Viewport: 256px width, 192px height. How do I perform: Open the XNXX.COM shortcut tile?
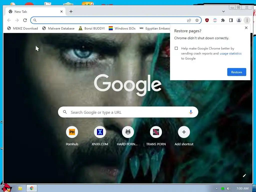pos(100,136)
